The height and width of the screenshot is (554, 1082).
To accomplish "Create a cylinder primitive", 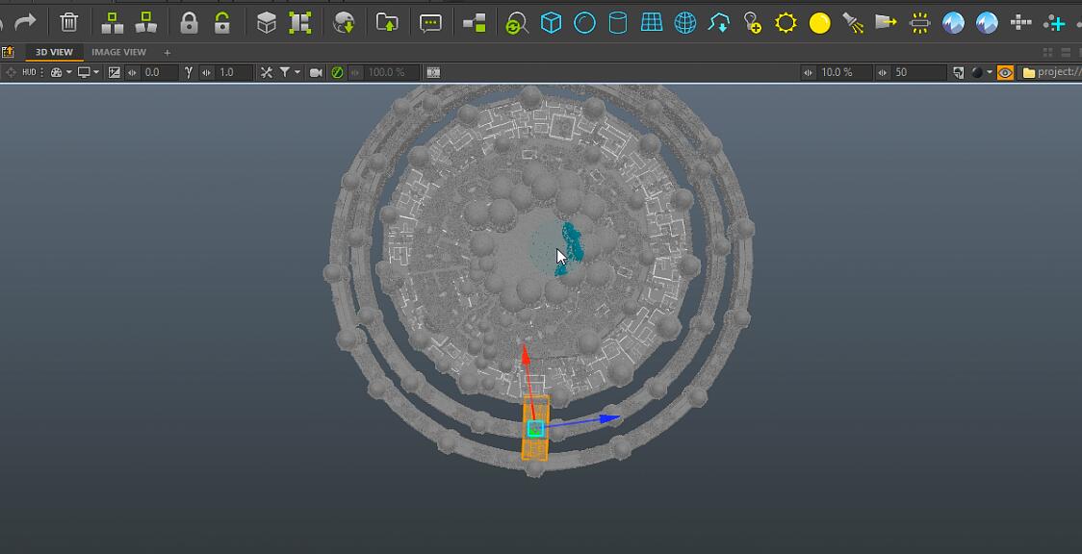I will (618, 23).
